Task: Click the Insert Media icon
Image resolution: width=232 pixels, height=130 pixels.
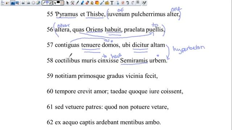Action: tap(107, 3)
